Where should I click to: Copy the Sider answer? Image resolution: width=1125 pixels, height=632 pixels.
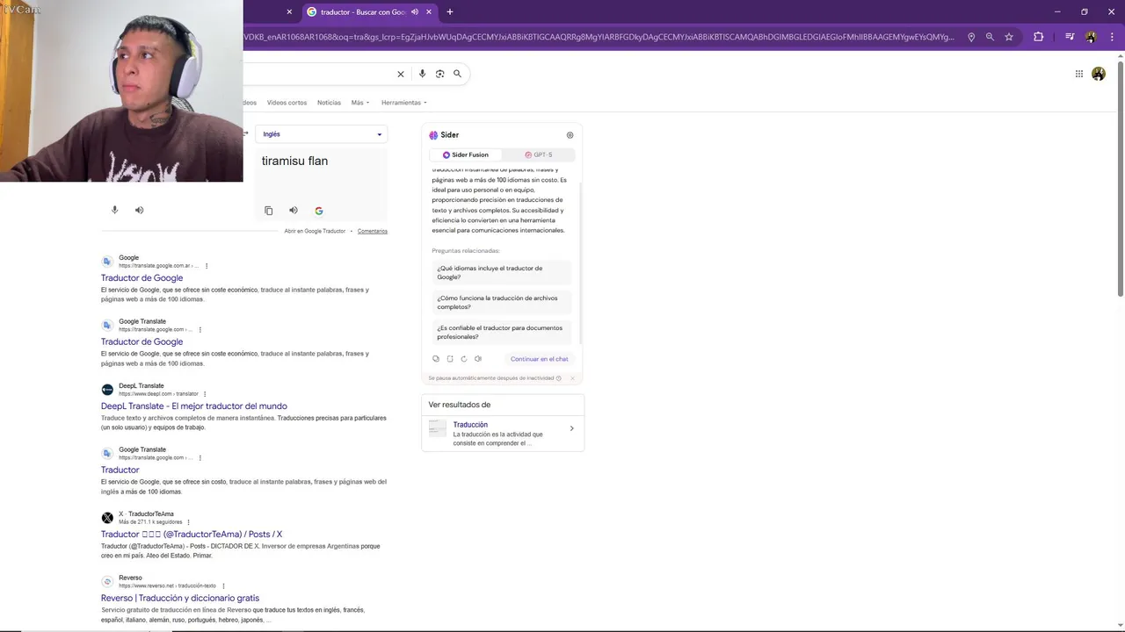pos(436,359)
